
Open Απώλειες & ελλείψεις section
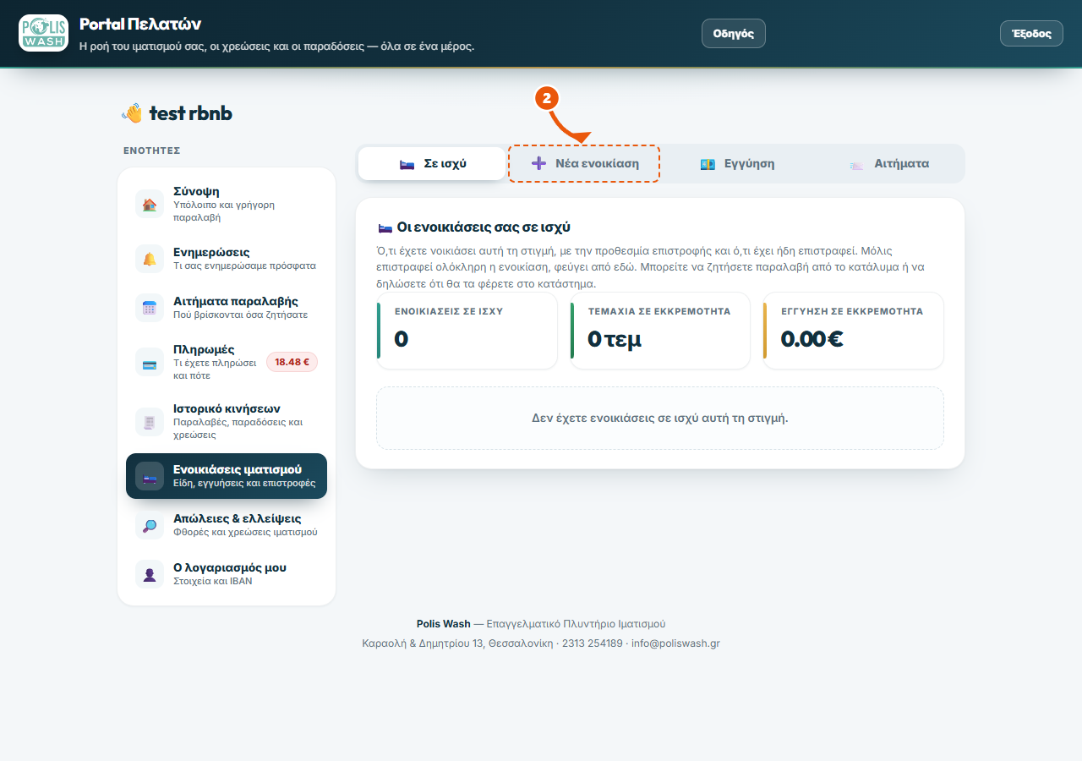(227, 525)
